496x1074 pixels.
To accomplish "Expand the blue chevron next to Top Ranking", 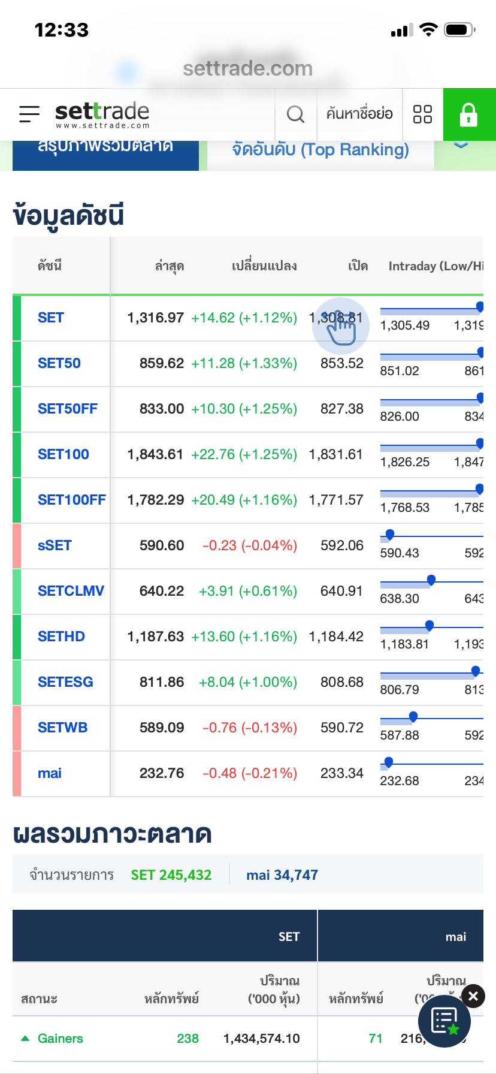I will tap(461, 146).
